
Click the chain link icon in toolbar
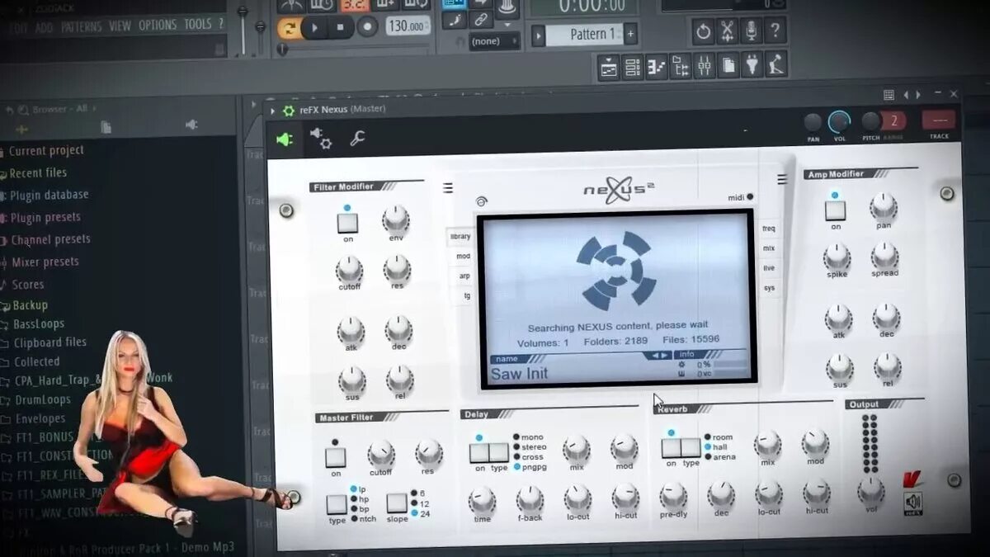(x=481, y=19)
